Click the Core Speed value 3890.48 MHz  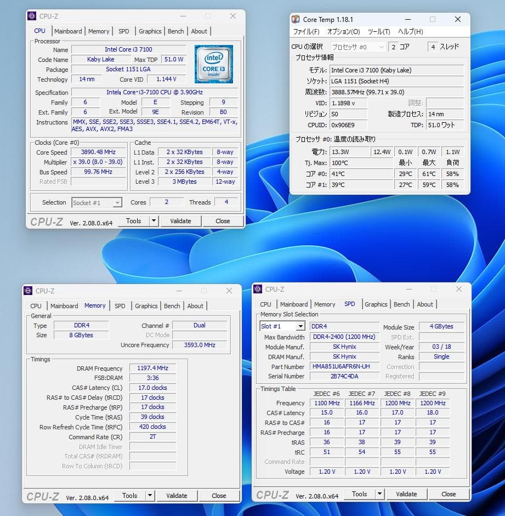[98, 152]
